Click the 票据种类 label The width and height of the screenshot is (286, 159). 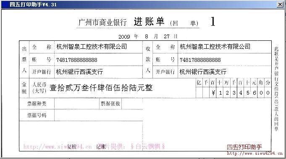37,103
